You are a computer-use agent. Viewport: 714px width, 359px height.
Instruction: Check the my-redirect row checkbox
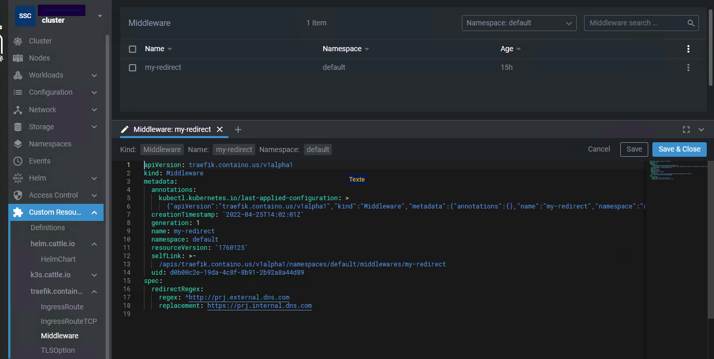pos(133,68)
